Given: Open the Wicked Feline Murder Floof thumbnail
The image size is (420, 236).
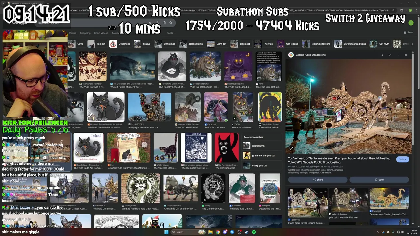Looking at the screenshot, I should click(132, 67).
